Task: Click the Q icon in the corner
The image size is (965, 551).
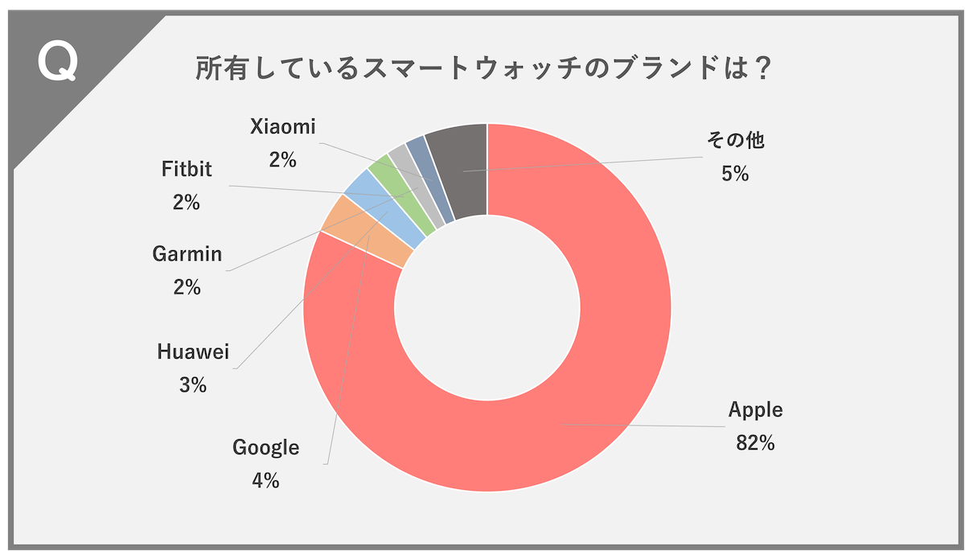Action: (58, 64)
